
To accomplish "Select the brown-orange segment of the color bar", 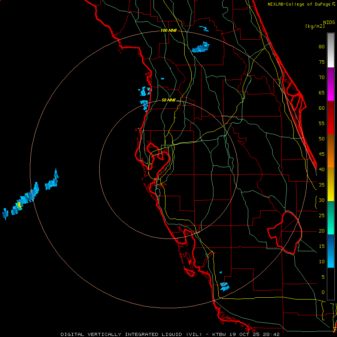I will pyautogui.click(x=331, y=151).
